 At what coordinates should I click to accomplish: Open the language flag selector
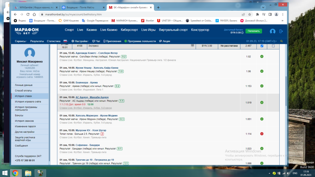coord(66,41)
